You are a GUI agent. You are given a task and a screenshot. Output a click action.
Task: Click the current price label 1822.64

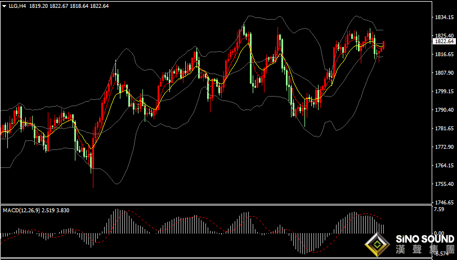[x=445, y=42]
